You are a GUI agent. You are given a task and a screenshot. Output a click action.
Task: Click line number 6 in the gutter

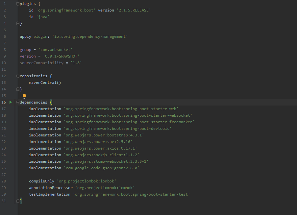pyautogui.click(x=5, y=36)
